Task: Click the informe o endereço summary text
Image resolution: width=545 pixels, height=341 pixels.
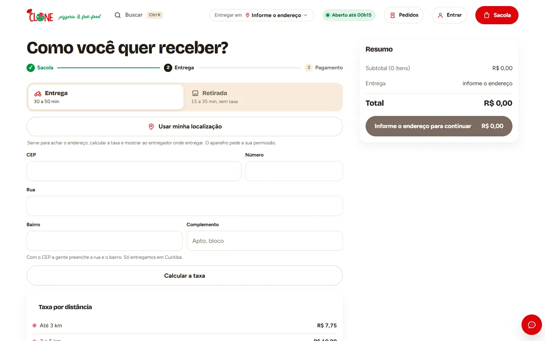Action: (487, 83)
